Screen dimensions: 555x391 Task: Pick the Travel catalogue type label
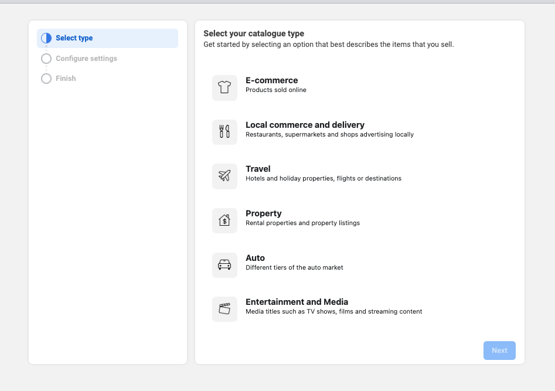258,169
